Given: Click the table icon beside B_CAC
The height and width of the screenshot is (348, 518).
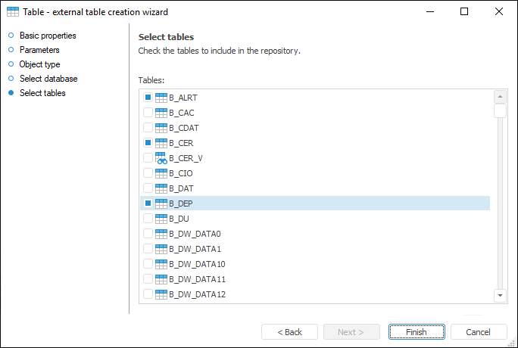Looking at the screenshot, I should pyautogui.click(x=161, y=113).
